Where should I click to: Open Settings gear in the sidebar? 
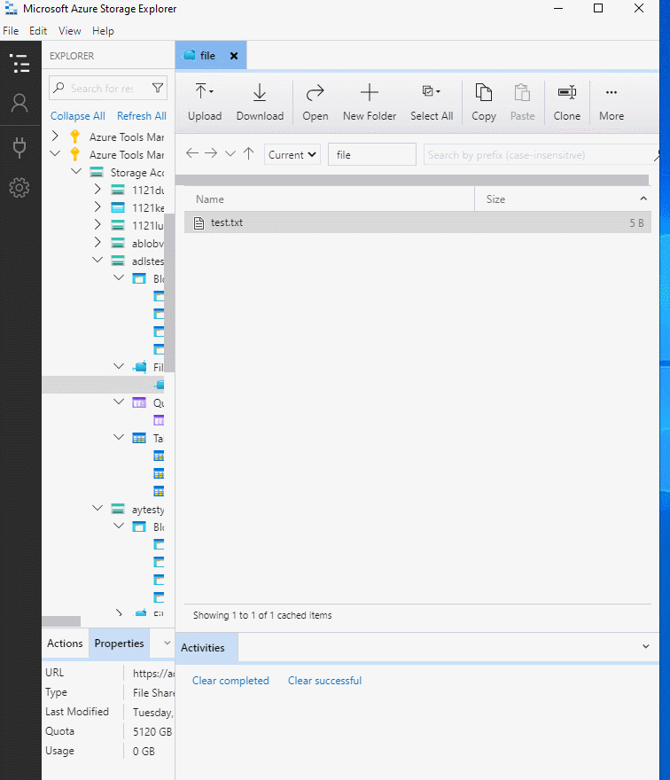click(x=19, y=188)
